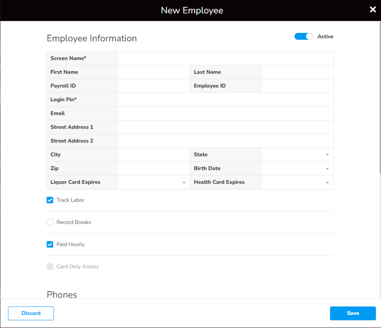Open Liquor Card Expires date dropdown
381x328 pixels.
(153, 182)
